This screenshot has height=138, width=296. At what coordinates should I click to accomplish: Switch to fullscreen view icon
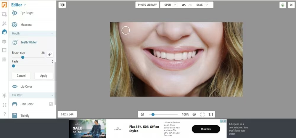click(202, 114)
